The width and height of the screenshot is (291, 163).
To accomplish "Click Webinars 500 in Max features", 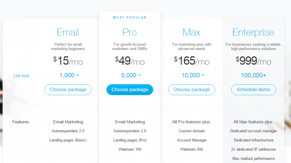I will (192, 149).
